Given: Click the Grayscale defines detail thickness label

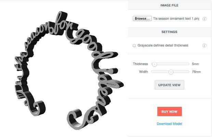Looking at the screenshot, I should (163, 45).
